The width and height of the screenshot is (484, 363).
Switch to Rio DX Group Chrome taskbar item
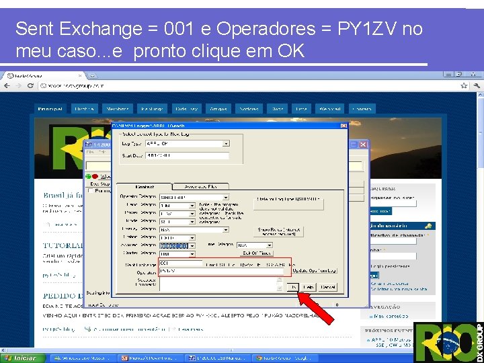point(286,358)
